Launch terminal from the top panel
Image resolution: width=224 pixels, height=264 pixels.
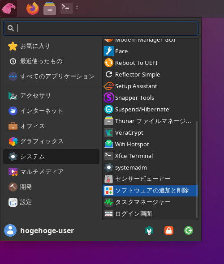coord(67,8)
